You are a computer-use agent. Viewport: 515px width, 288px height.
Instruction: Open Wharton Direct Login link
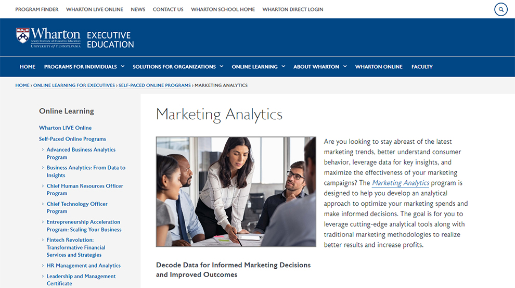pyautogui.click(x=293, y=9)
